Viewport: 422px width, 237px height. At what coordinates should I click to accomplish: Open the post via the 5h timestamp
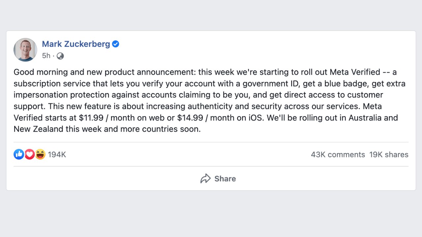pos(46,56)
